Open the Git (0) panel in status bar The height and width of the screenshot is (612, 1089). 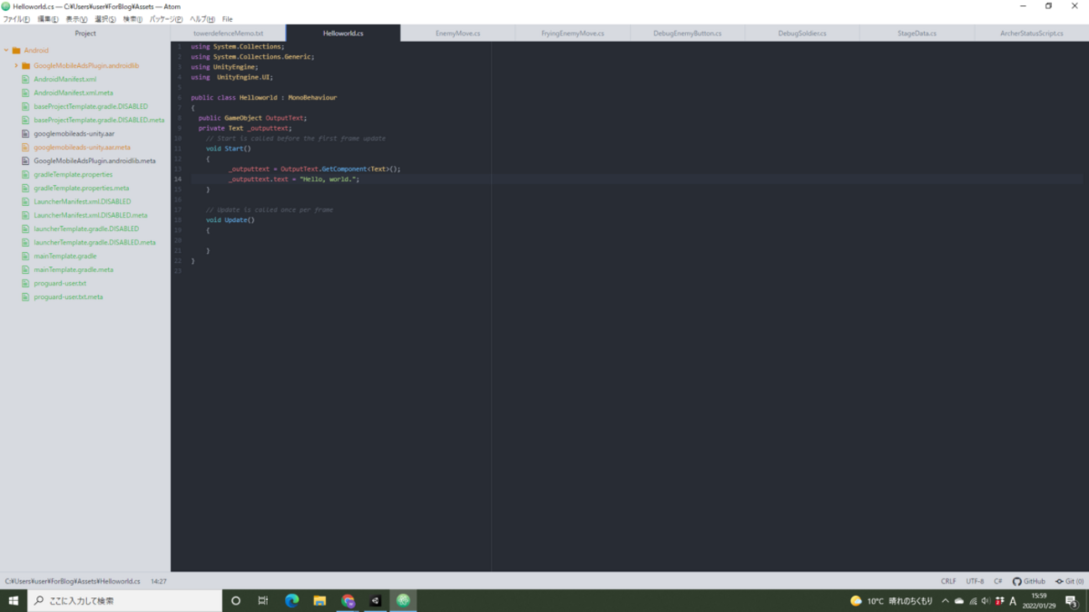1070,581
